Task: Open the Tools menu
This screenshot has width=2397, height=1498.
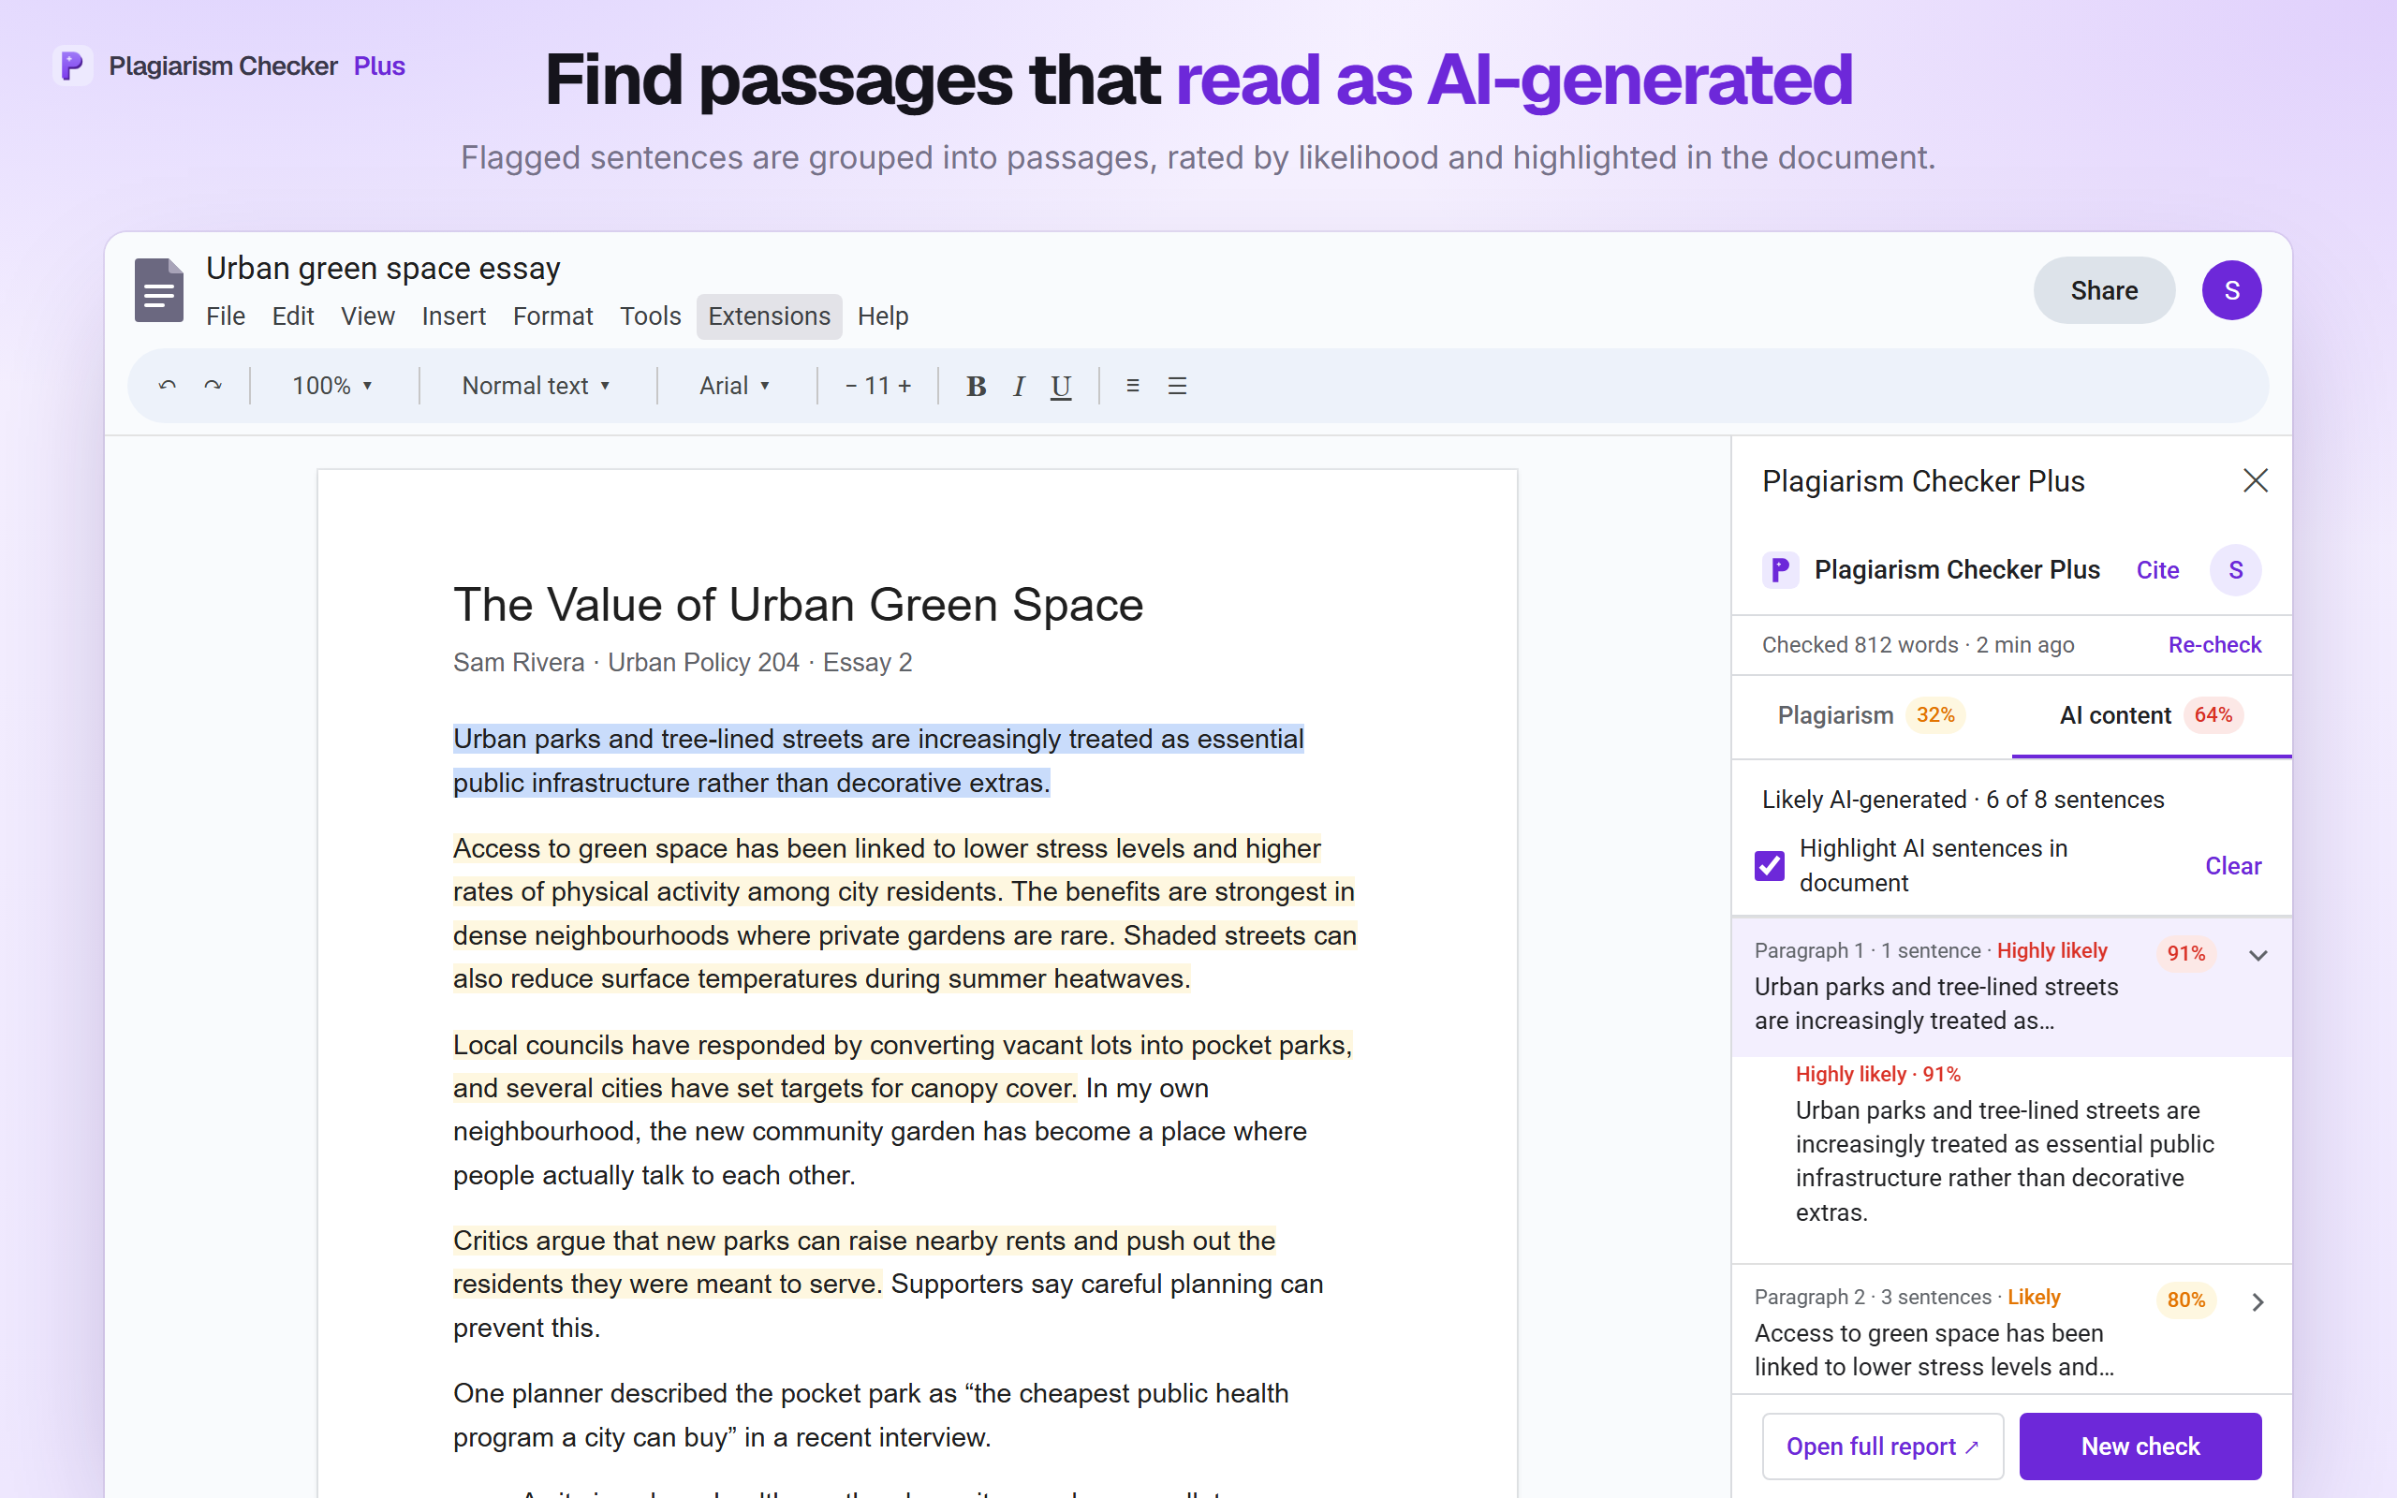Action: pos(650,316)
